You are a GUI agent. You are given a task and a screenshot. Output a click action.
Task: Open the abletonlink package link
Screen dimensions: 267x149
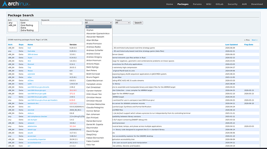point(32,126)
